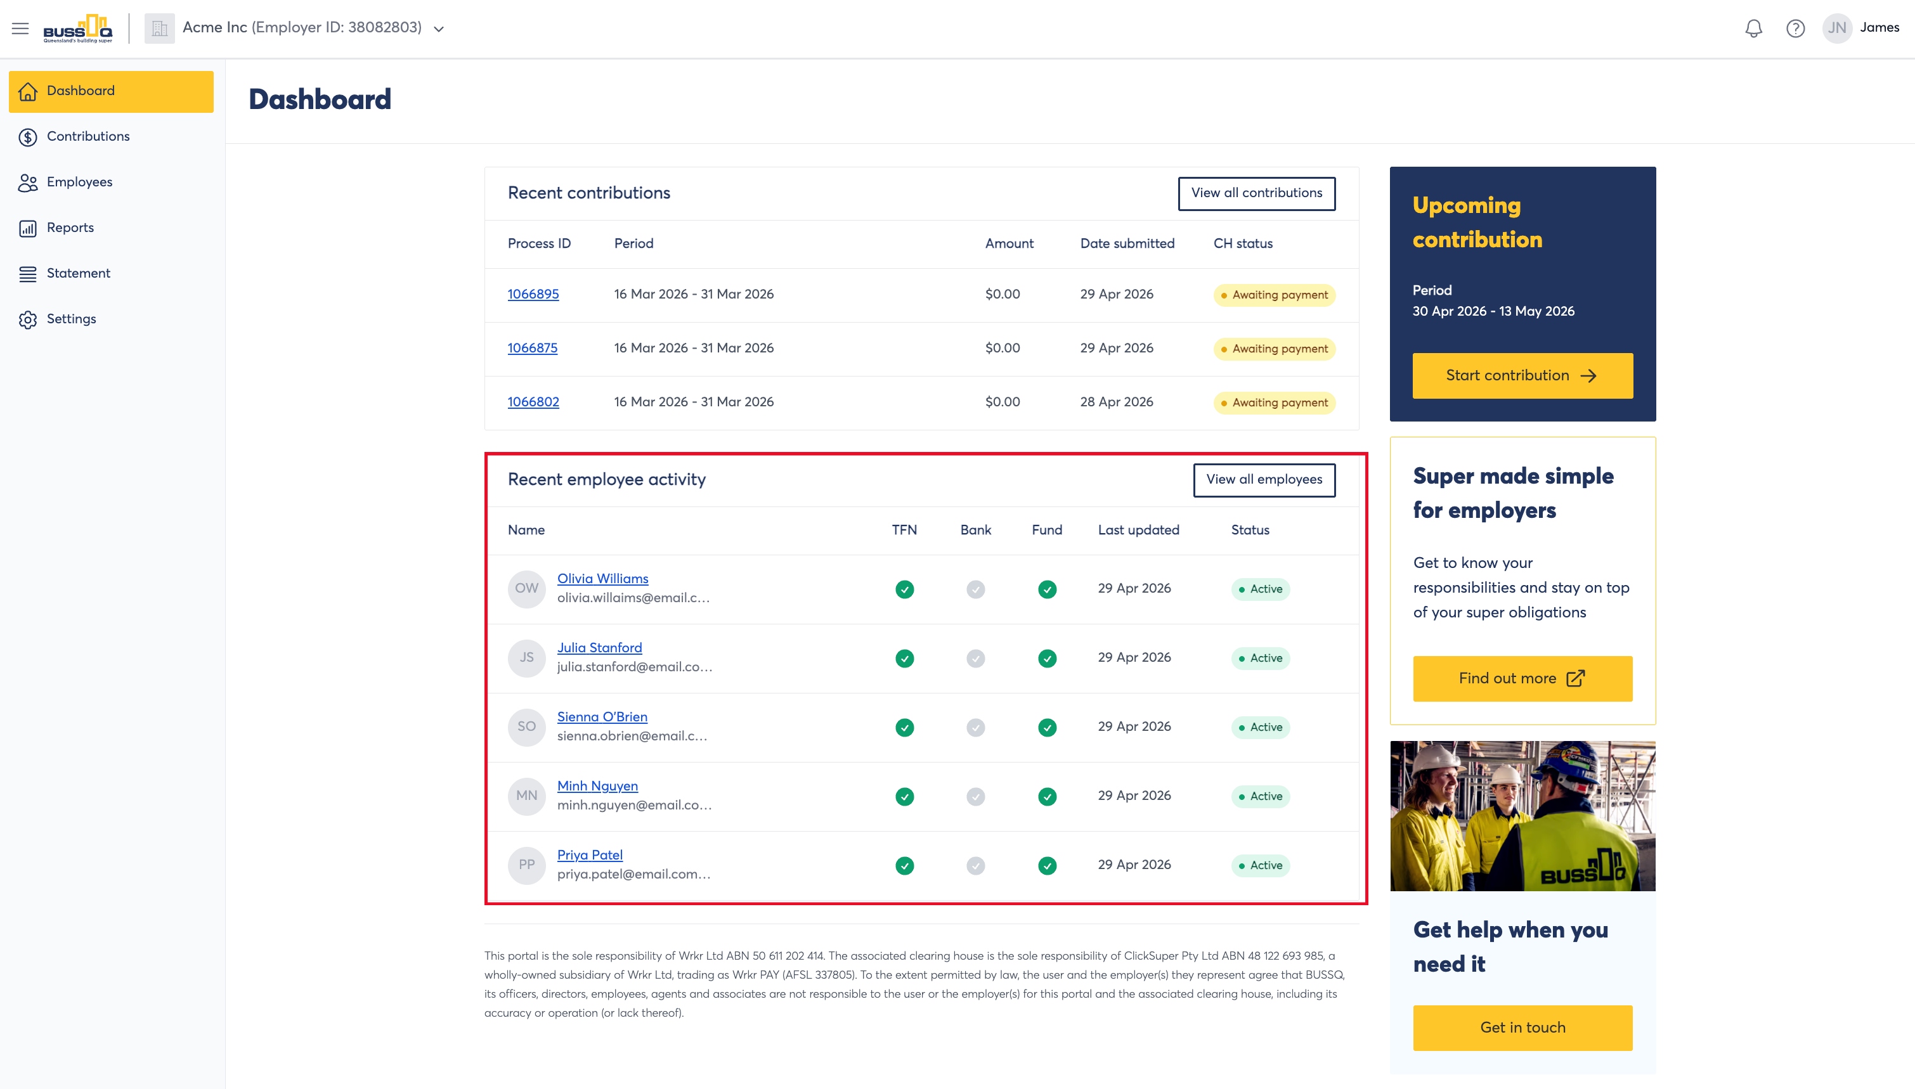Open notifications bell
The width and height of the screenshot is (1915, 1089).
pos(1753,29)
